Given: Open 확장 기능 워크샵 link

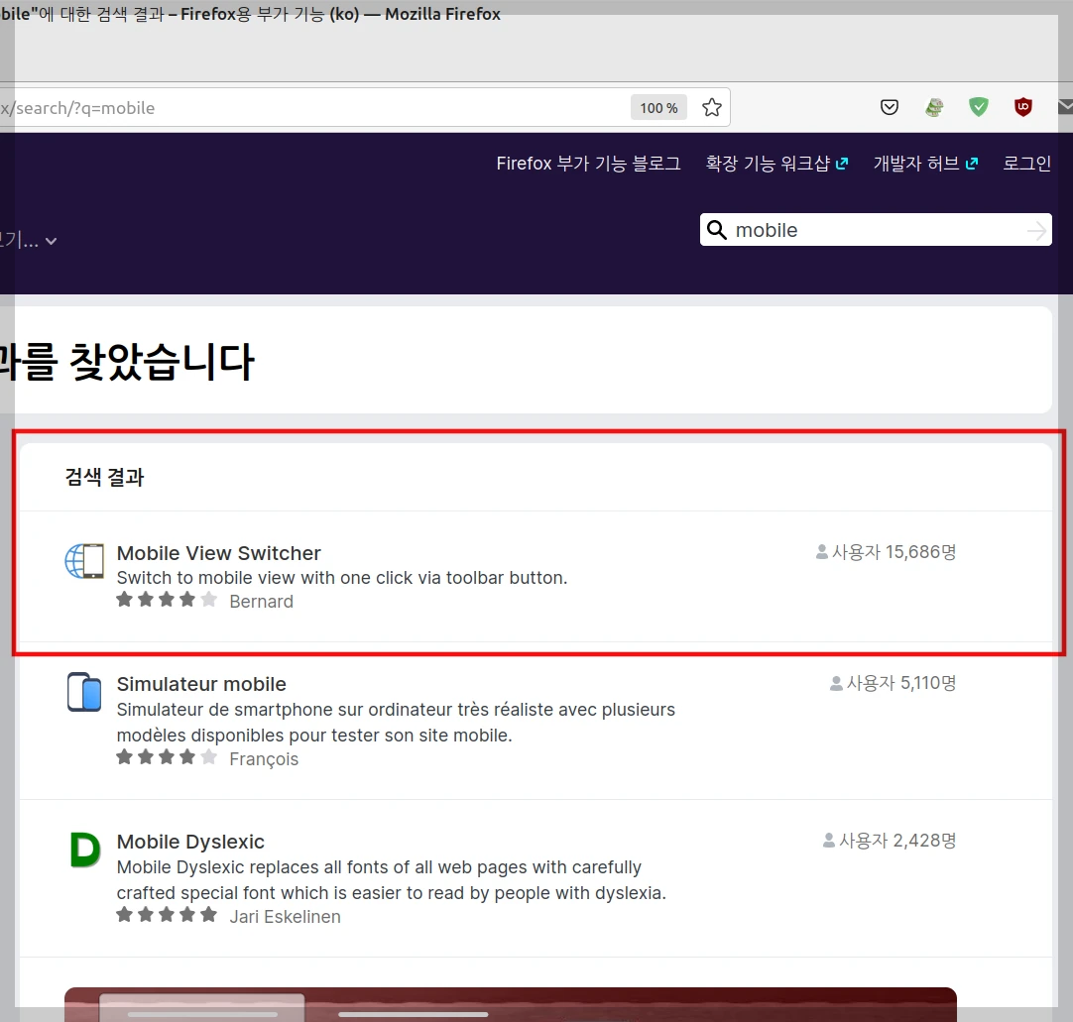Looking at the screenshot, I should pos(776,164).
